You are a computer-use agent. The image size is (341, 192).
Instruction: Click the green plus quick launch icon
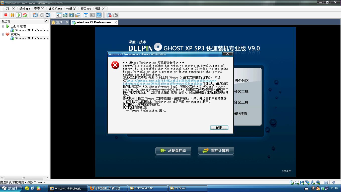(x=27, y=188)
